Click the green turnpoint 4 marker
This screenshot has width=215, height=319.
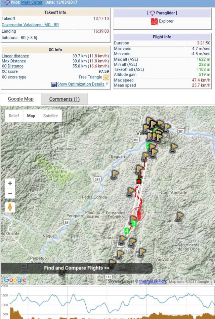[127, 231]
